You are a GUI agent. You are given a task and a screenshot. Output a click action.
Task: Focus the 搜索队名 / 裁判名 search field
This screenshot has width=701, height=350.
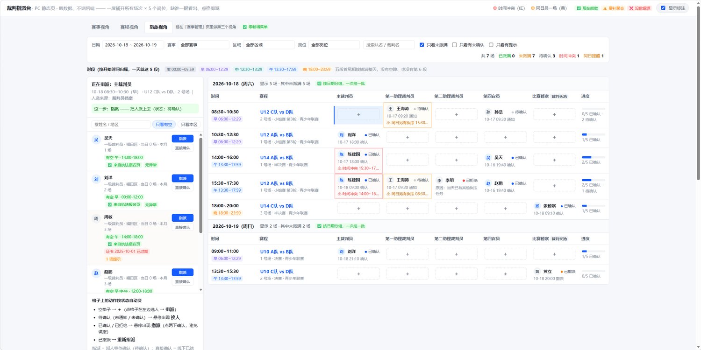click(389, 45)
